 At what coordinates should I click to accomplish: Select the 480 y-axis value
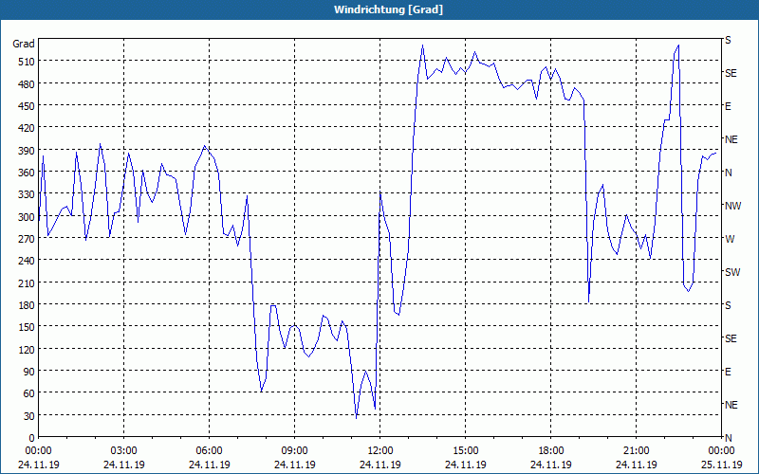[27, 83]
